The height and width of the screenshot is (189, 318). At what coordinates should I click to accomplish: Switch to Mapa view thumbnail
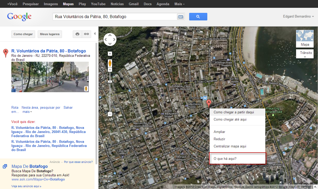[x=305, y=38]
